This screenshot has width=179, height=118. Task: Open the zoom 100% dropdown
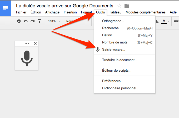pos(54,21)
